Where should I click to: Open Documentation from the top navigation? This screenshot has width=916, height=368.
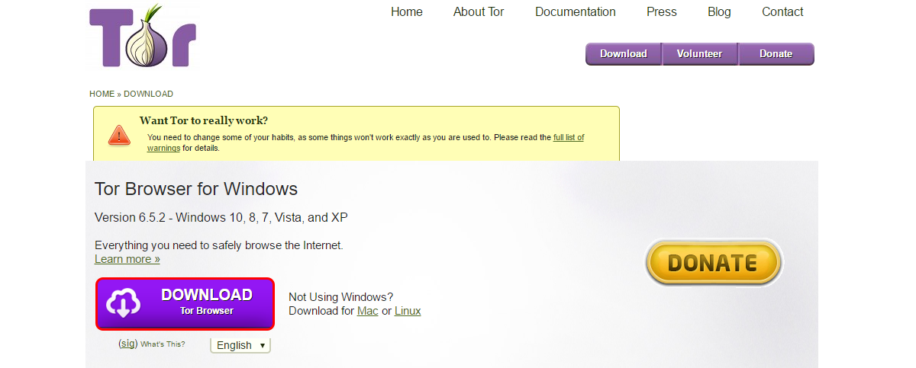tap(575, 11)
